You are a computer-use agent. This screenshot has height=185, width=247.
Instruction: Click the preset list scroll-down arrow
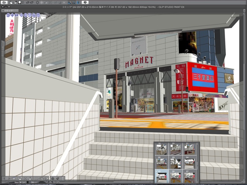click(198, 182)
